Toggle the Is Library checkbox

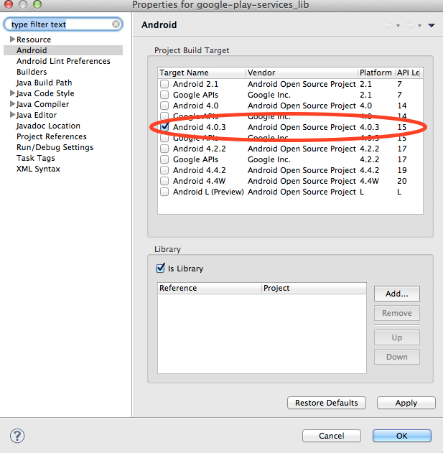pos(160,268)
